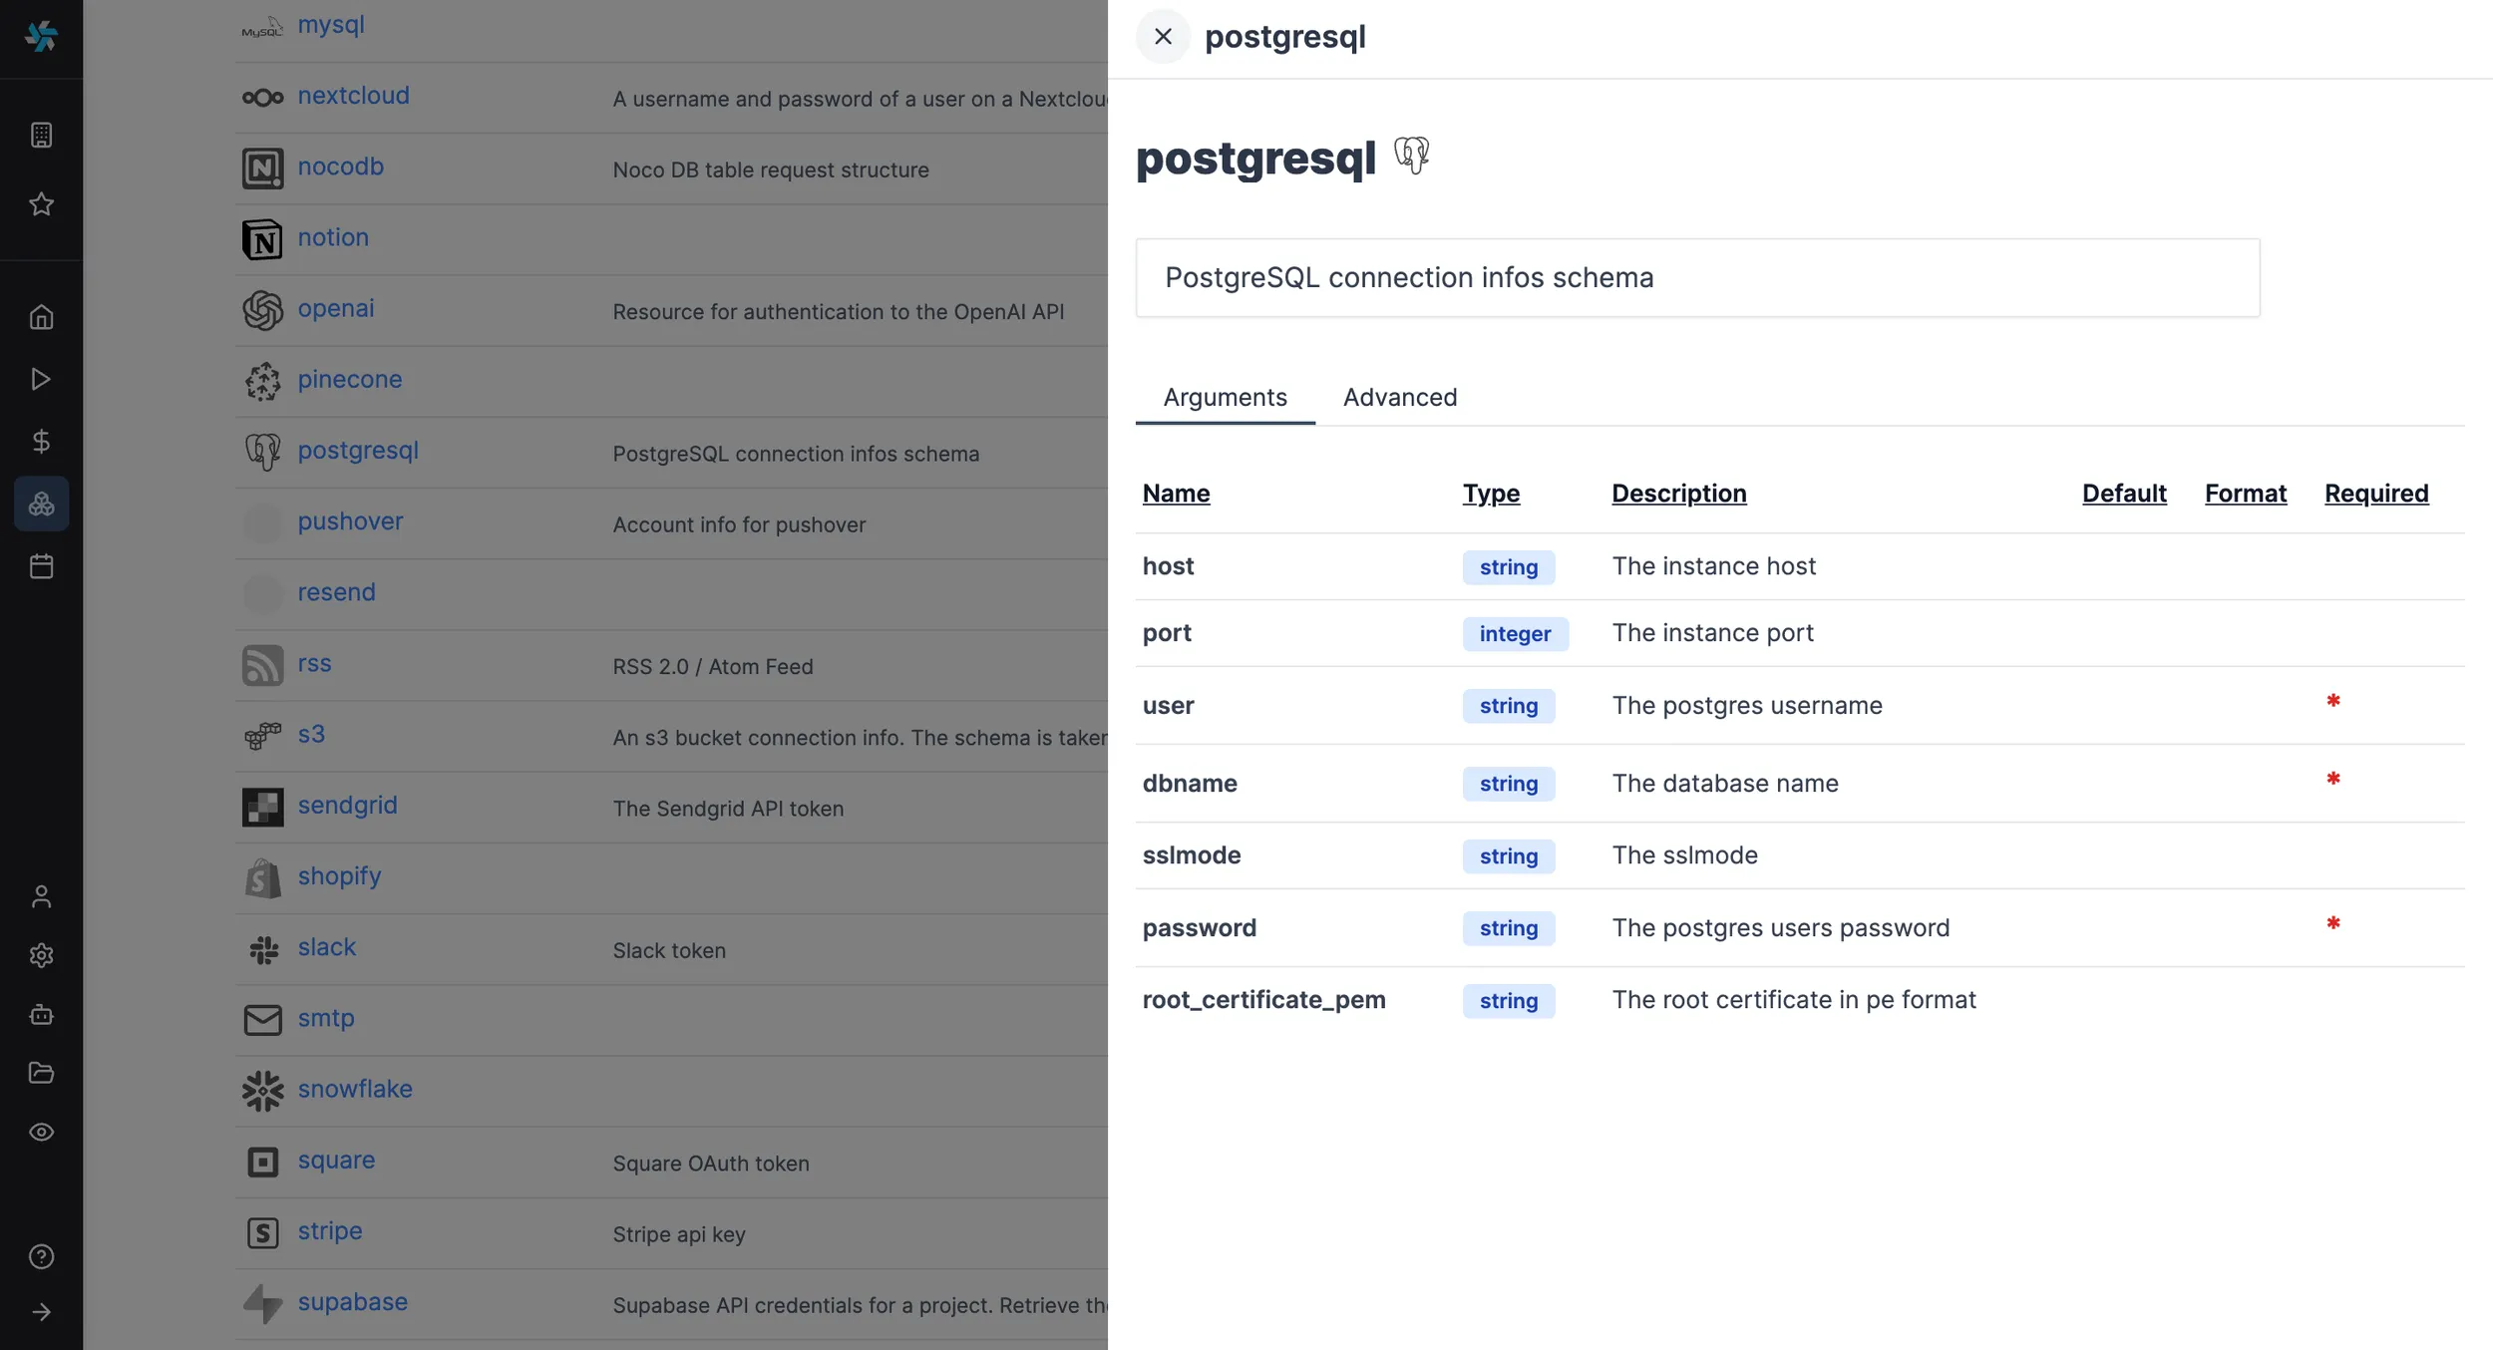Open the folders icon in the sidebar
This screenshot has height=1350, width=2493.
[41, 1073]
